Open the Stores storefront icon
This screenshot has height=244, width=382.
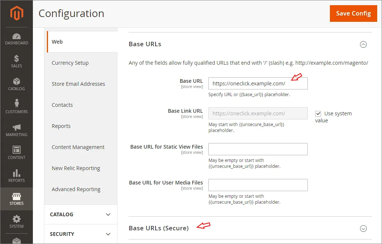(17, 196)
